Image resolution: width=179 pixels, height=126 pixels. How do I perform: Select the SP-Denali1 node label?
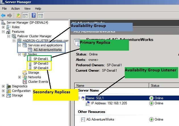coord(41,59)
